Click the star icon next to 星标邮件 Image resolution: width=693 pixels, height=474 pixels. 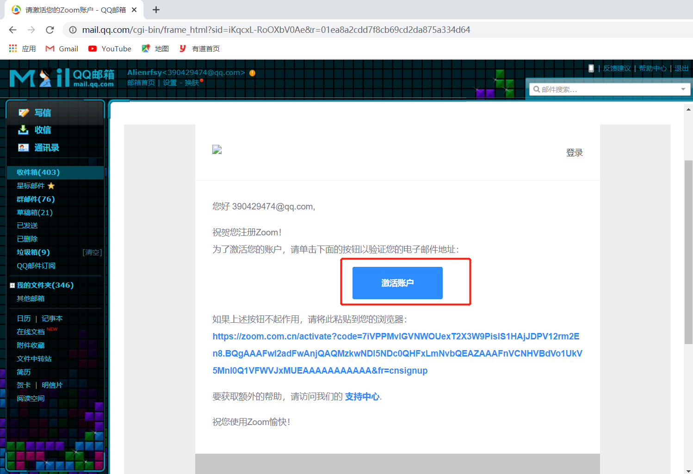(51, 185)
